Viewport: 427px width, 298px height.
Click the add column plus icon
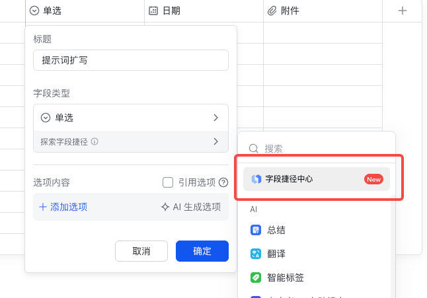click(x=403, y=11)
